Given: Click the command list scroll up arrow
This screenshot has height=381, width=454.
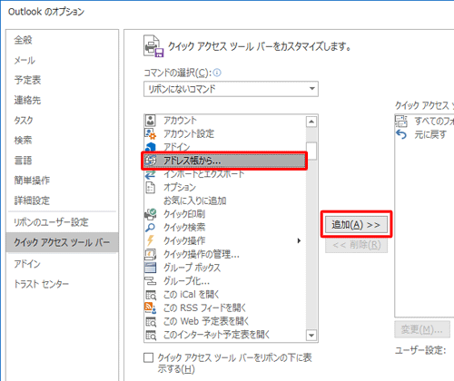Looking at the screenshot, I should point(311,122).
